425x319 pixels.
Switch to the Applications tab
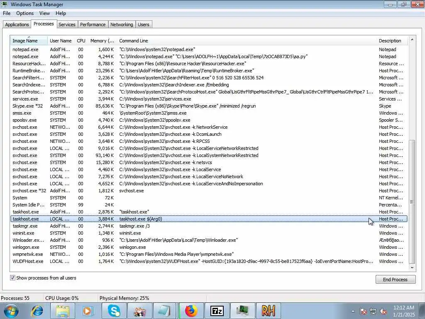tap(17, 25)
